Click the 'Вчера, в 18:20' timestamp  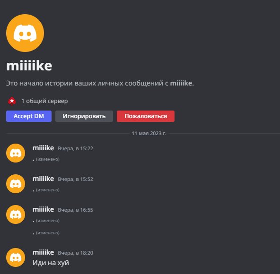(75, 253)
